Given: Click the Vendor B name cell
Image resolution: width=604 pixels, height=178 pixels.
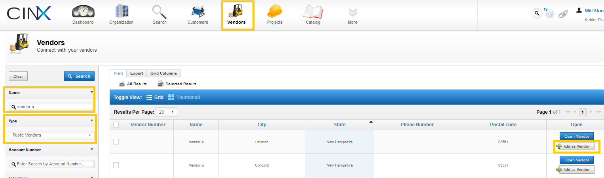Looking at the screenshot, I should point(196,165).
